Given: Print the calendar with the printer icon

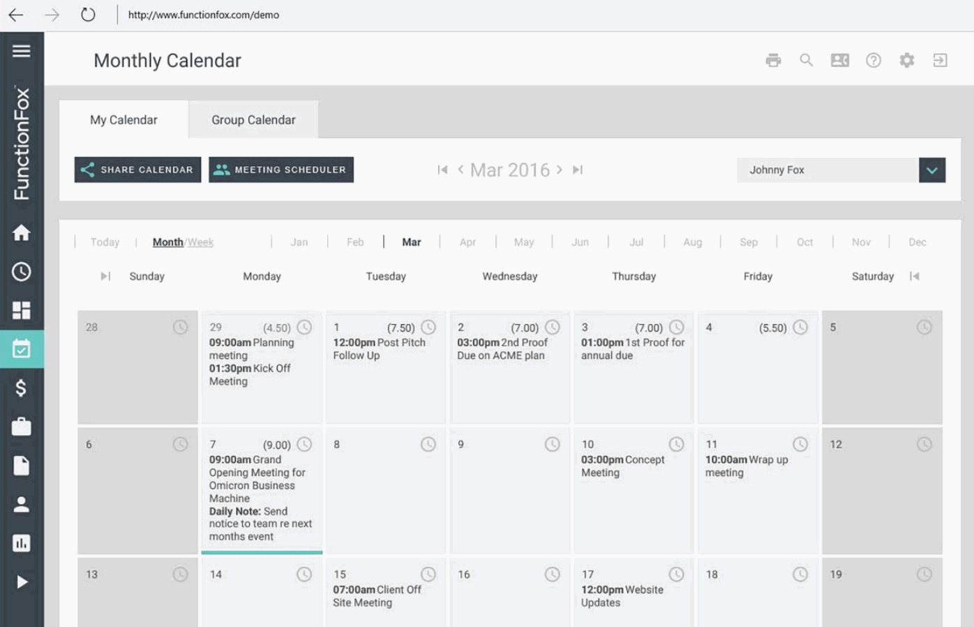Looking at the screenshot, I should click(773, 60).
